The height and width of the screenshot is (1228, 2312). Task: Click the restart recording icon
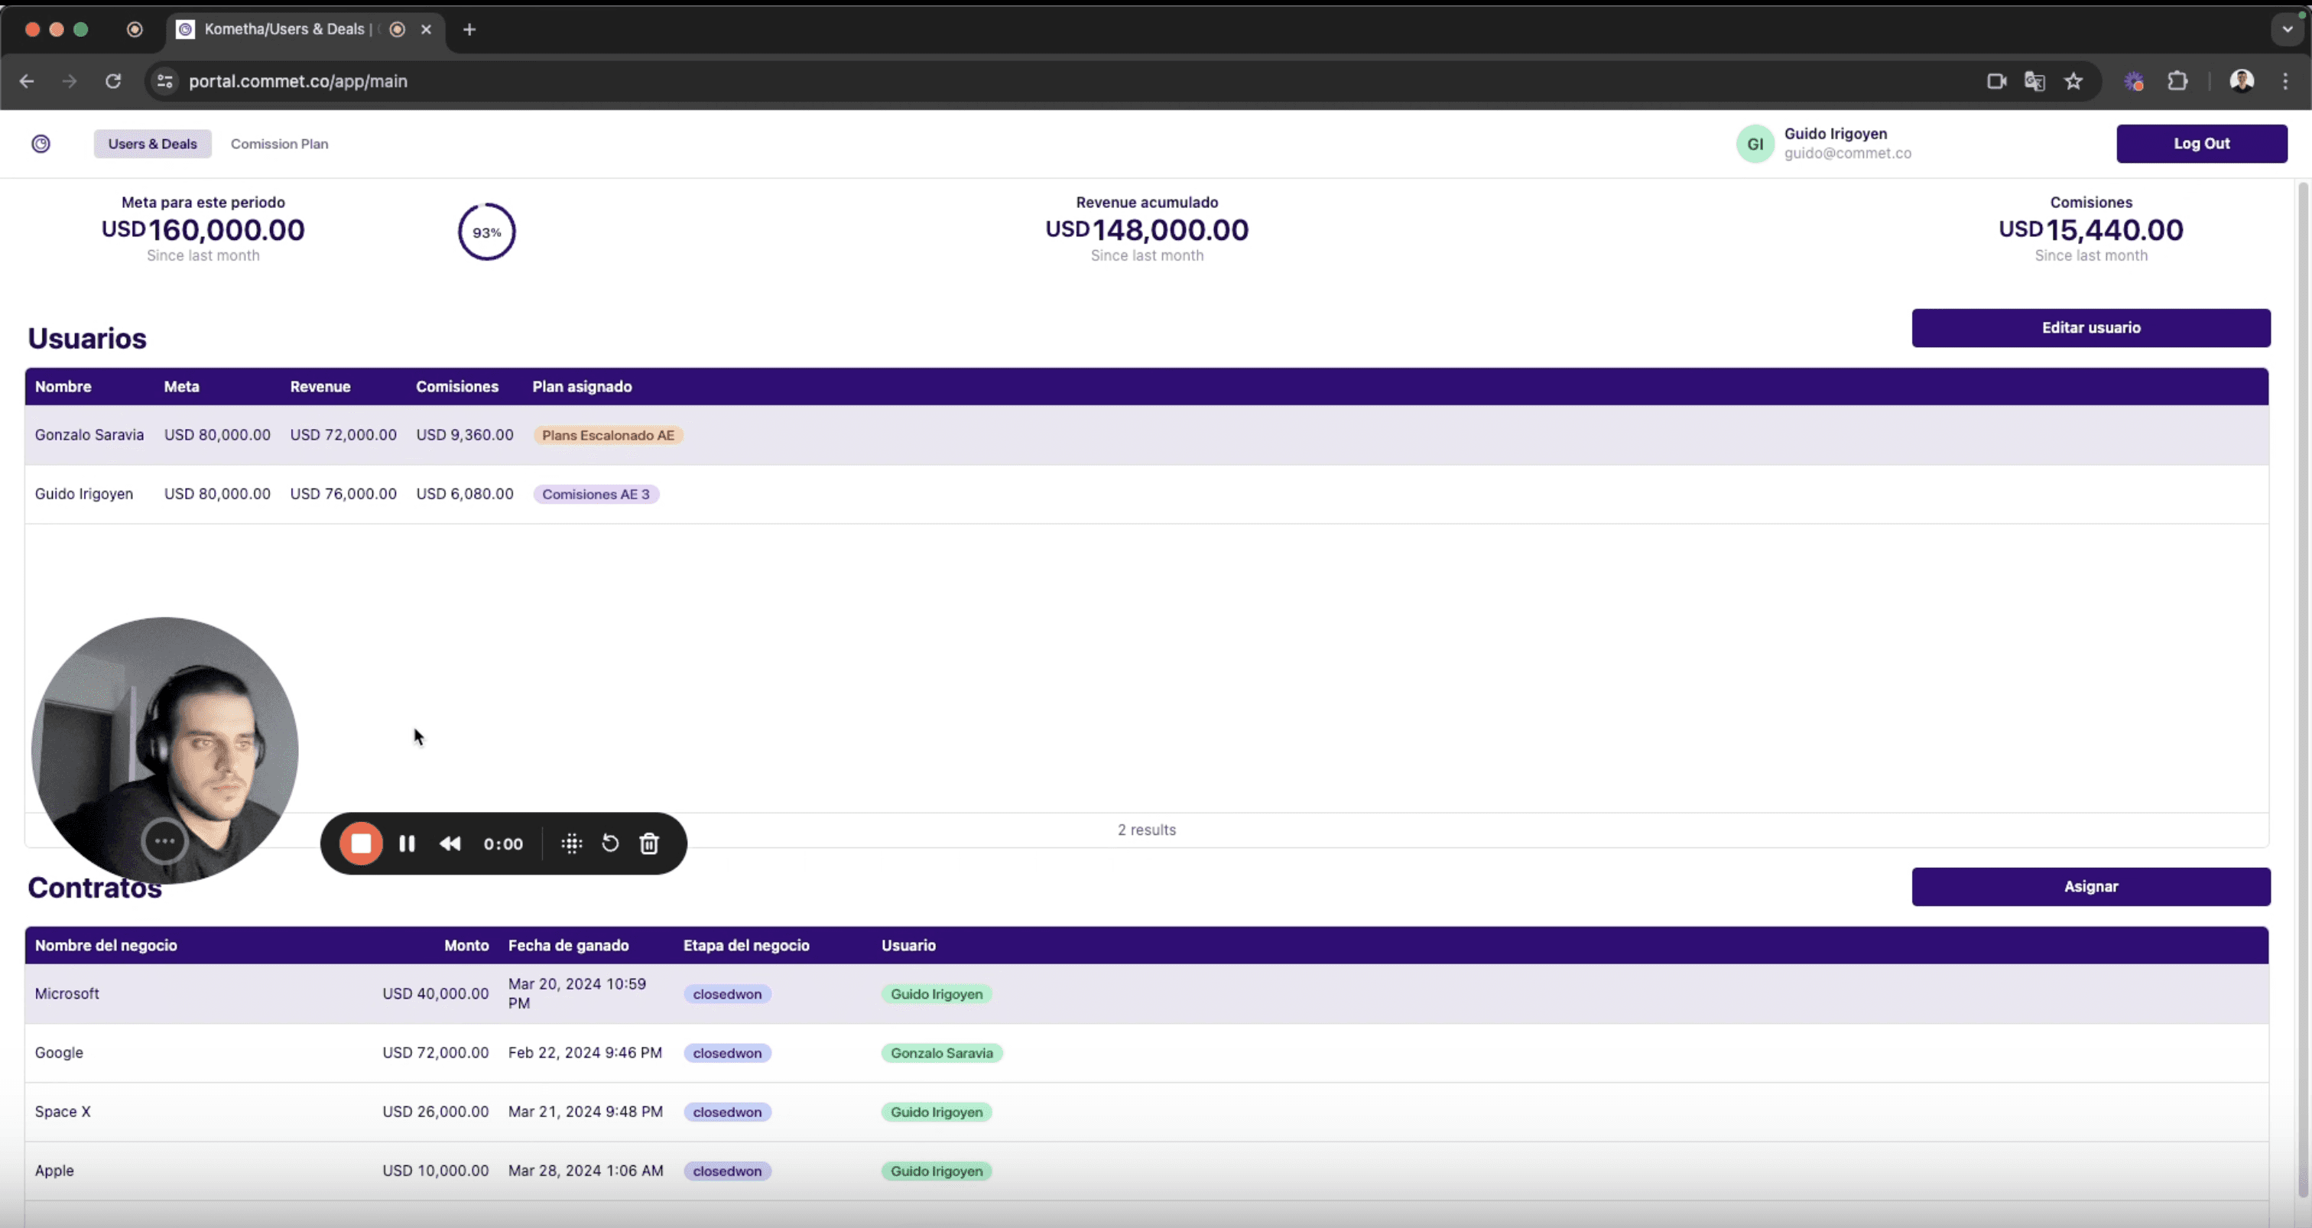pos(610,844)
